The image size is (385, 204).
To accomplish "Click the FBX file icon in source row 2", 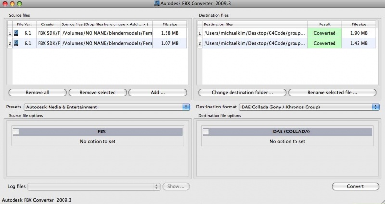I will tap(16, 43).
